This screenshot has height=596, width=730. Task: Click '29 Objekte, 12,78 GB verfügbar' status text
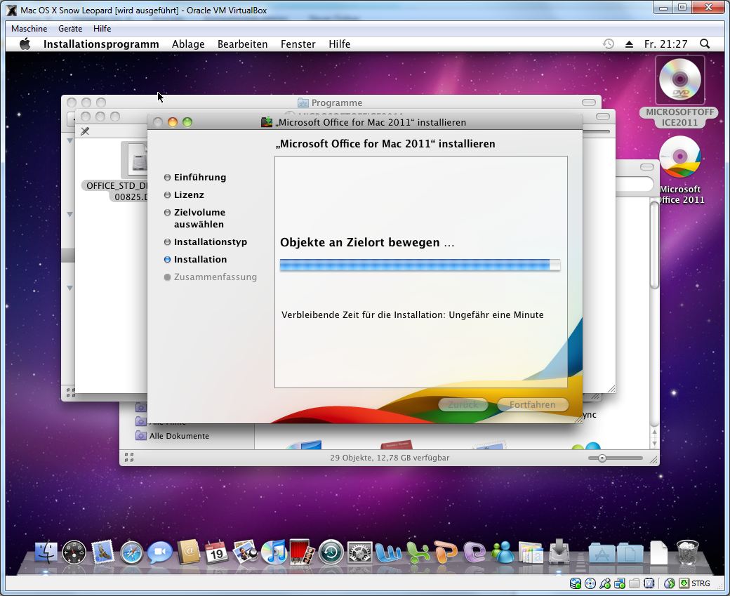tap(390, 458)
